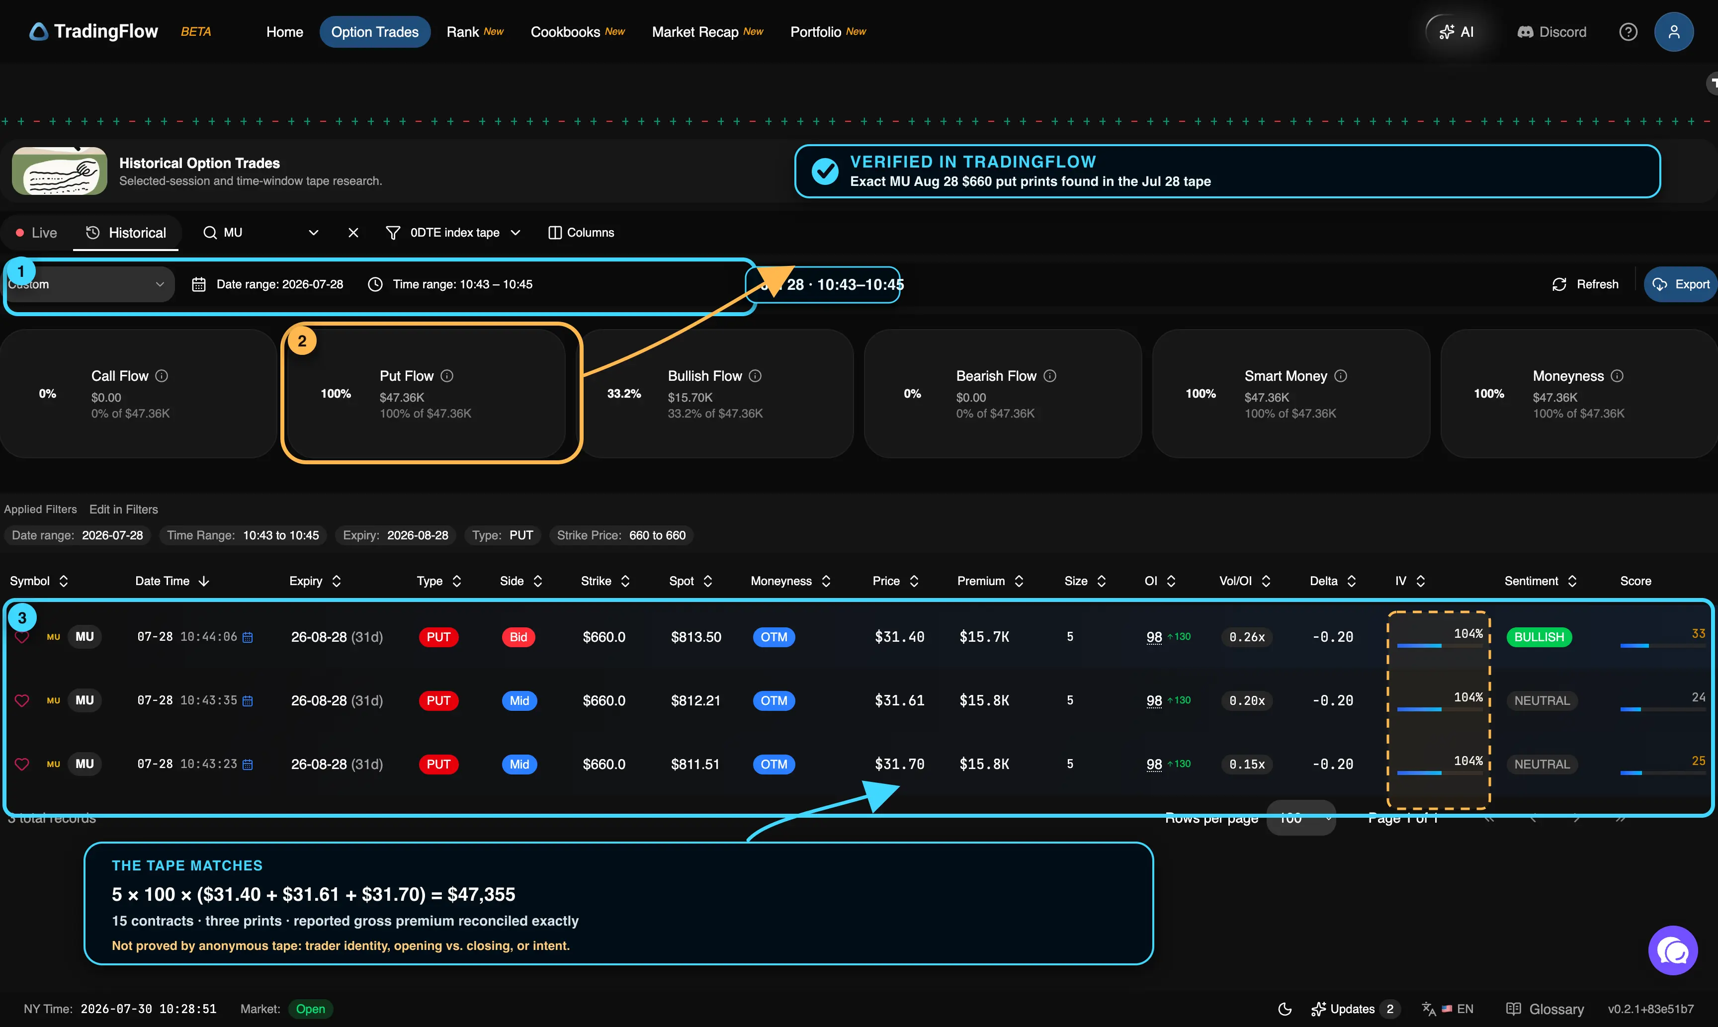
Task: Click calendar icon beside 10:43:23 timestamp
Action: 248,764
